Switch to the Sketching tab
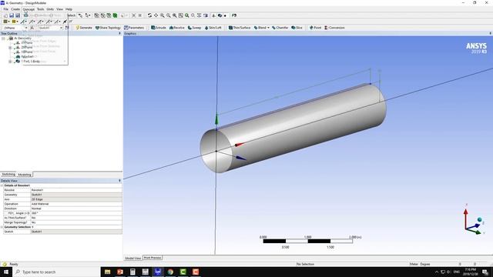Image resolution: width=493 pixels, height=277 pixels. pyautogui.click(x=8, y=175)
